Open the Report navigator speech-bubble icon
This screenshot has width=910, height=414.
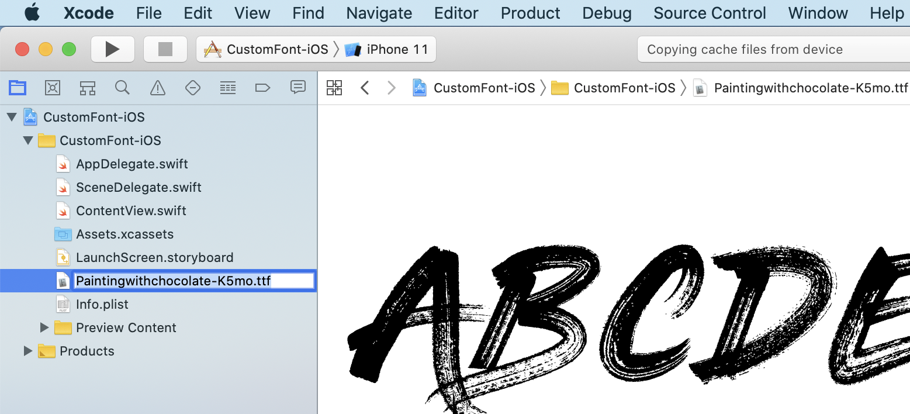click(297, 88)
